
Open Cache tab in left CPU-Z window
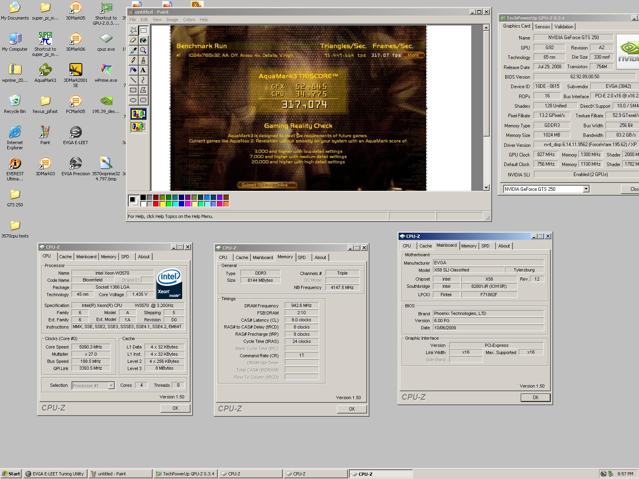[65, 257]
